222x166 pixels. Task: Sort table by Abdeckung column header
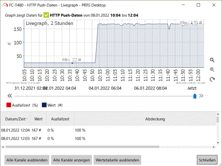click(155, 119)
